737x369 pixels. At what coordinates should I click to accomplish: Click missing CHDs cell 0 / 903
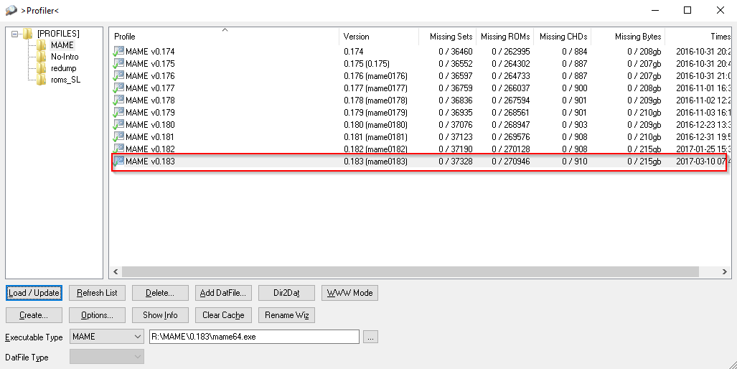574,125
